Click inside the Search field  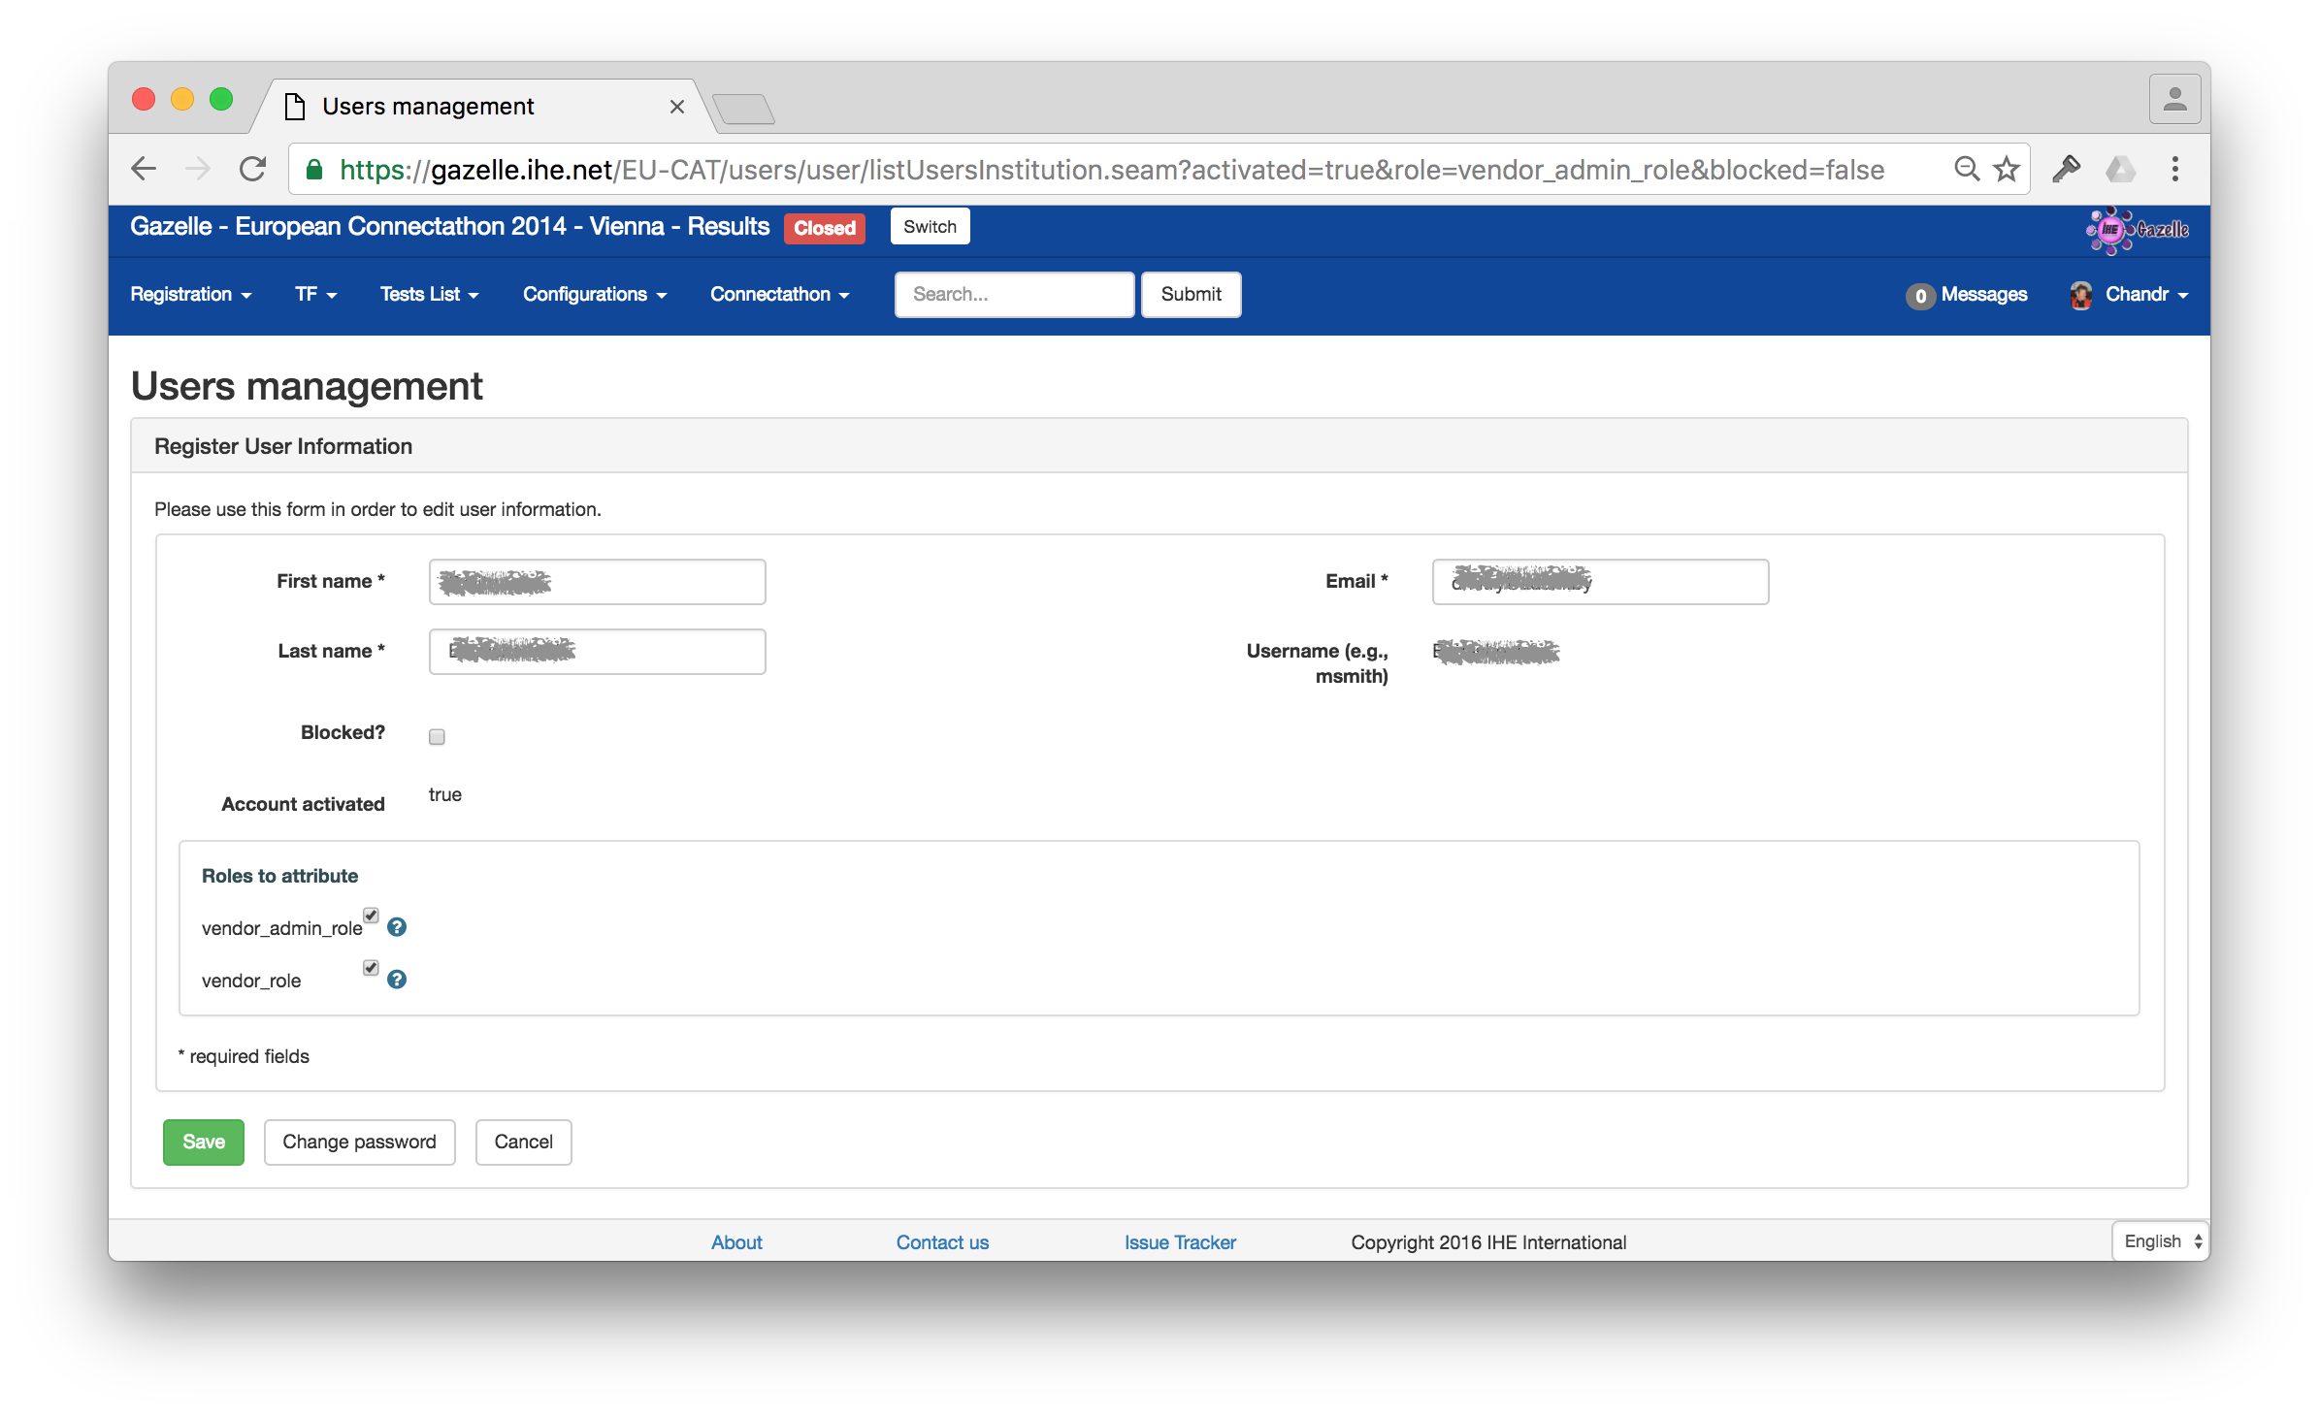[x=1013, y=295]
